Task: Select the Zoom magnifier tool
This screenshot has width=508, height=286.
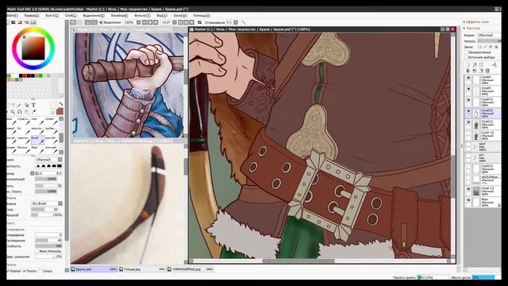Action: point(13,112)
